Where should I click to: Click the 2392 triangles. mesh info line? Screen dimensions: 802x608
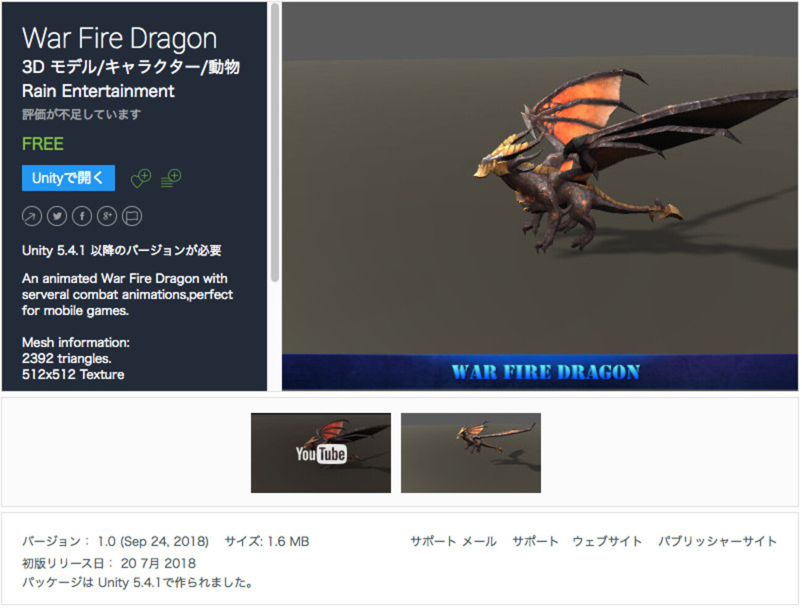[67, 358]
